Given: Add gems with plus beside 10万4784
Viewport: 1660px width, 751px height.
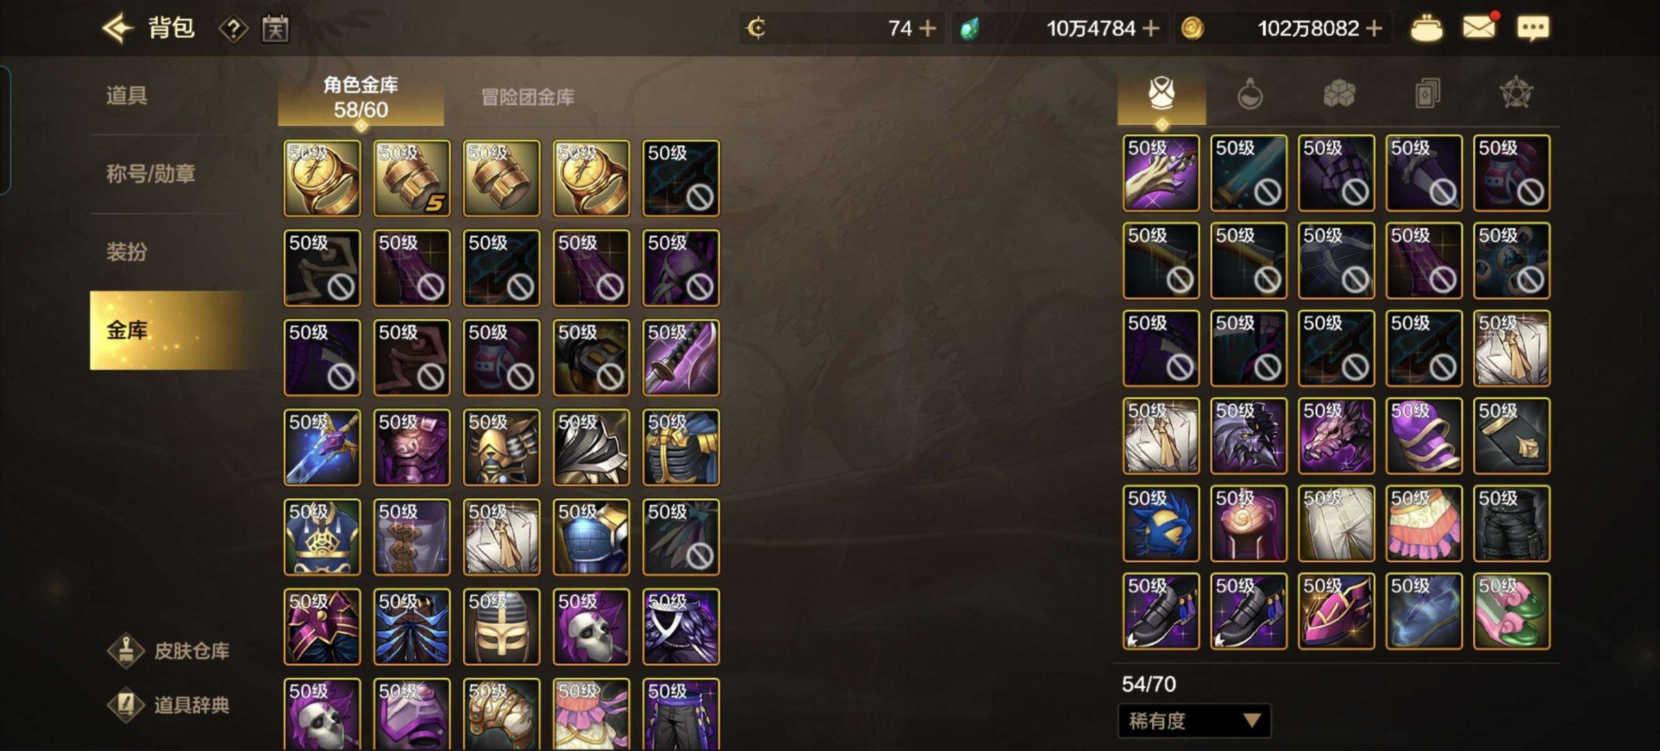Looking at the screenshot, I should pyautogui.click(x=1151, y=29).
